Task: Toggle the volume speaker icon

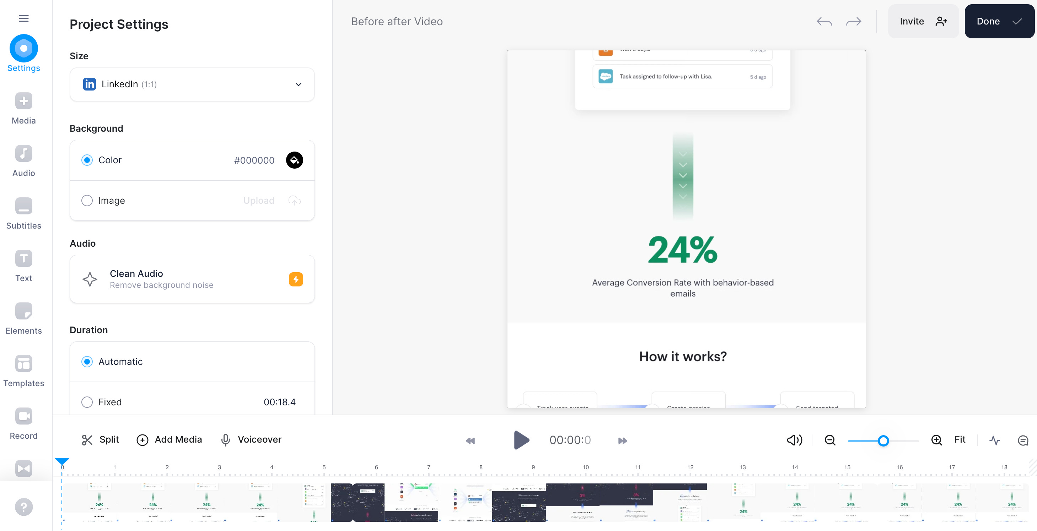Action: [794, 440]
